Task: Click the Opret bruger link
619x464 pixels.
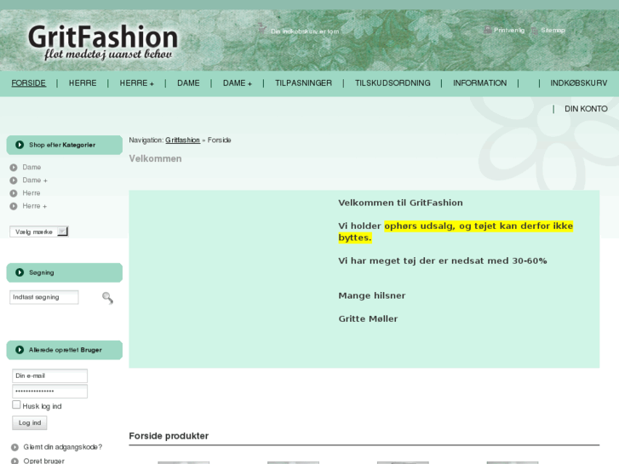Action: pyautogui.click(x=43, y=461)
